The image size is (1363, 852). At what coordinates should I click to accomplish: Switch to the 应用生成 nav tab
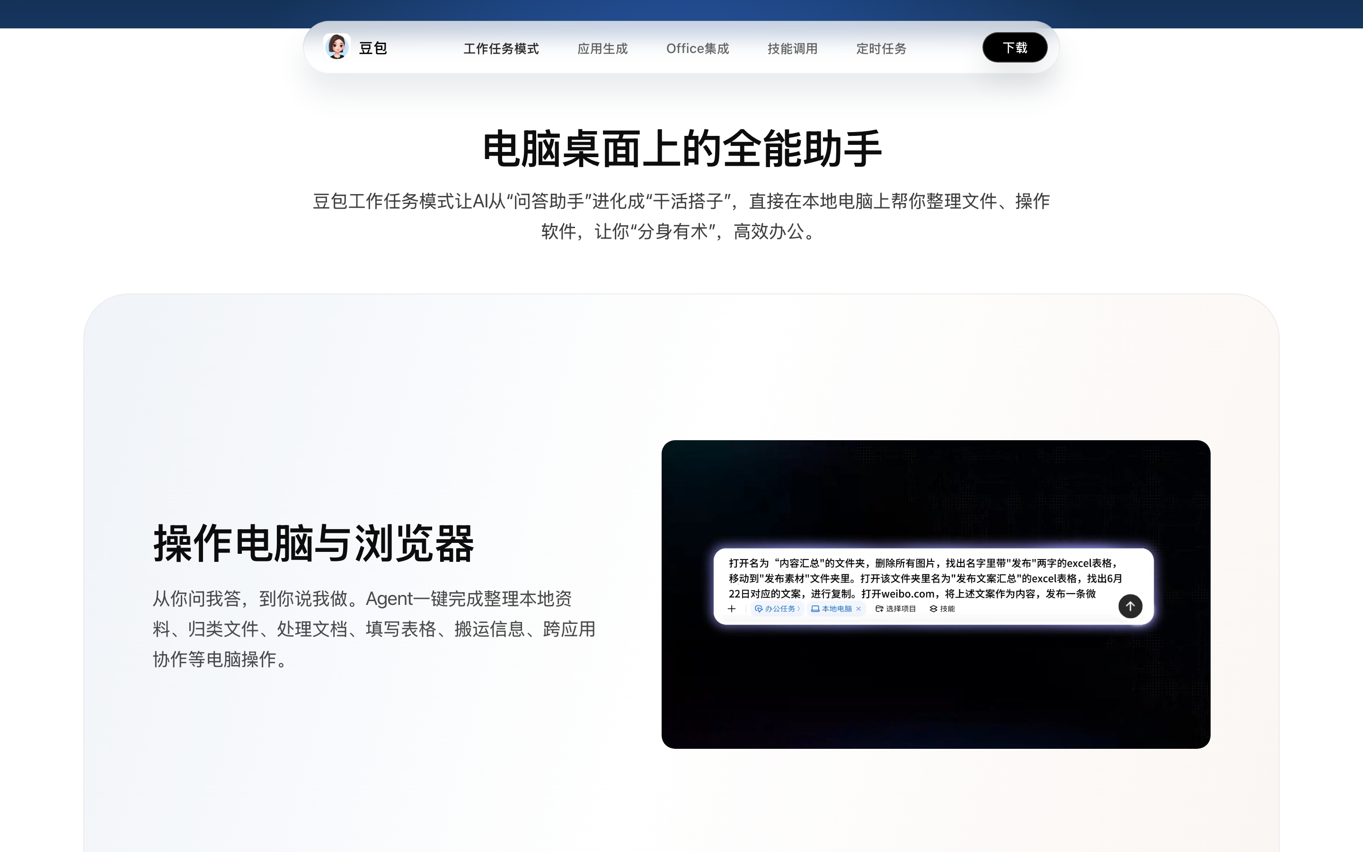point(602,48)
